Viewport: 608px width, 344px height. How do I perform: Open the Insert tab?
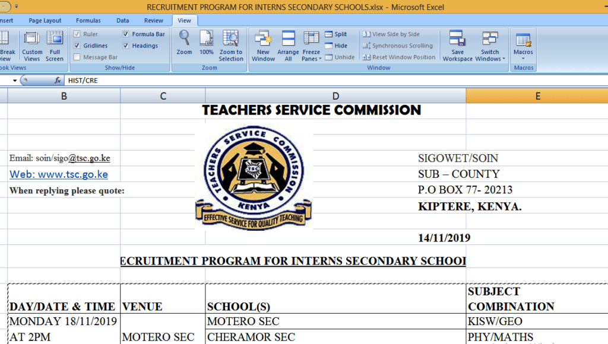pos(7,21)
